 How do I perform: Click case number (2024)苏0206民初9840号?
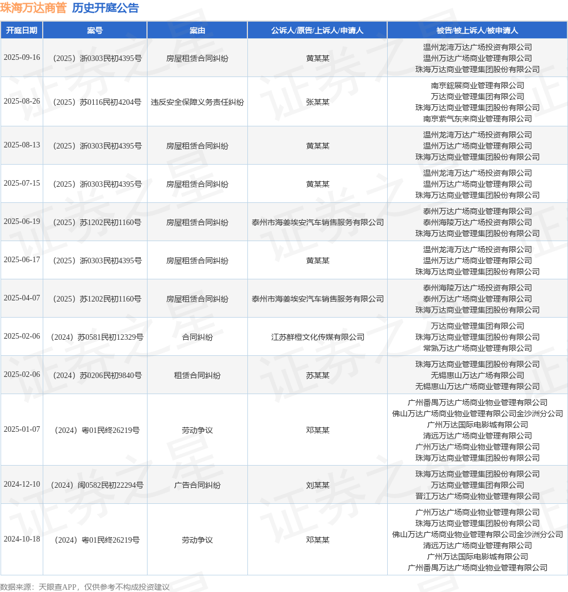97,375
